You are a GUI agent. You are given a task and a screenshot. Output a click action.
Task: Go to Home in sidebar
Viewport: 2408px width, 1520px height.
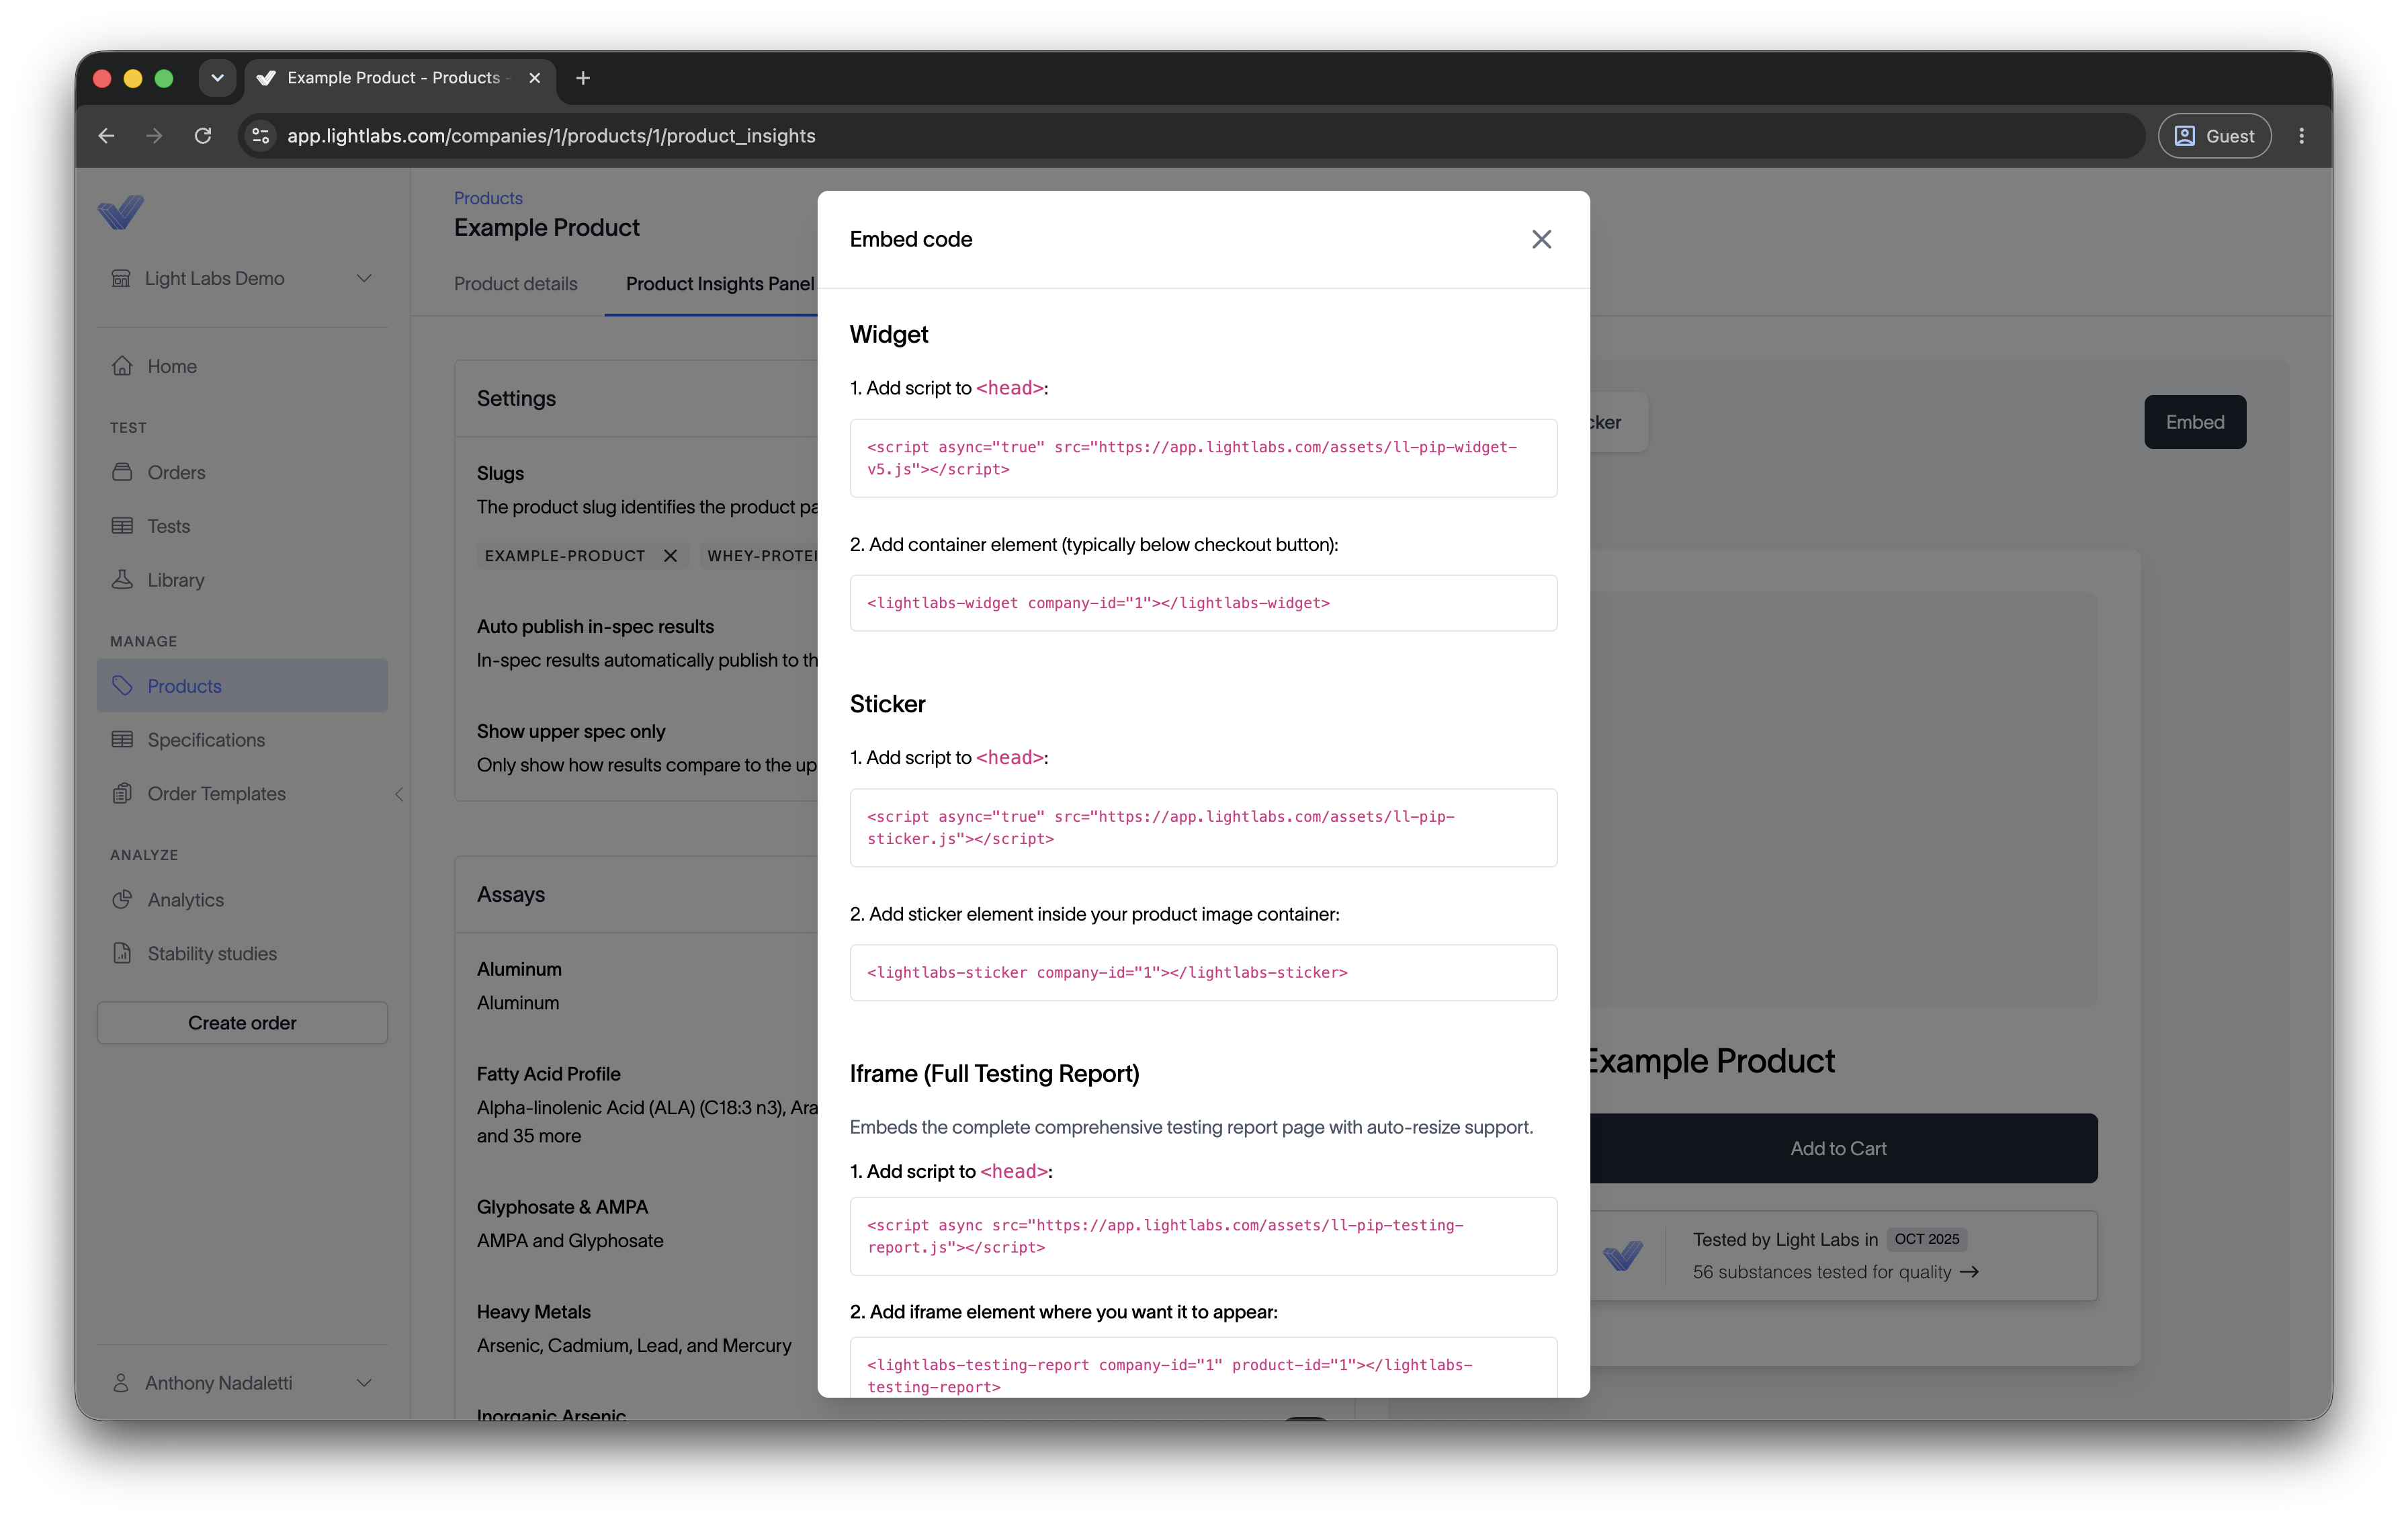[x=242, y=366]
